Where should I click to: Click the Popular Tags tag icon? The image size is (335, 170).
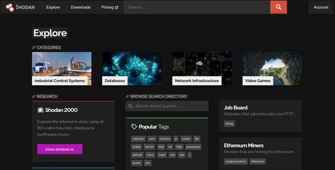click(x=134, y=127)
